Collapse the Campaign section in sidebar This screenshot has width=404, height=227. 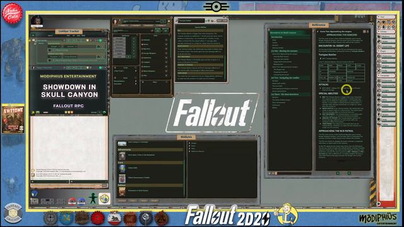tap(386, 76)
